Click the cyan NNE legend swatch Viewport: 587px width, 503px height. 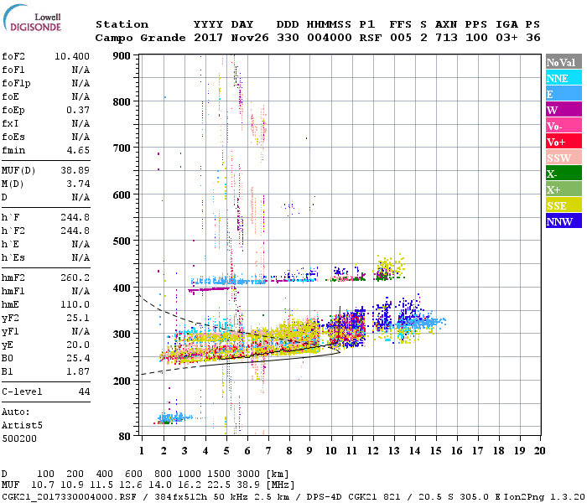pyautogui.click(x=562, y=78)
